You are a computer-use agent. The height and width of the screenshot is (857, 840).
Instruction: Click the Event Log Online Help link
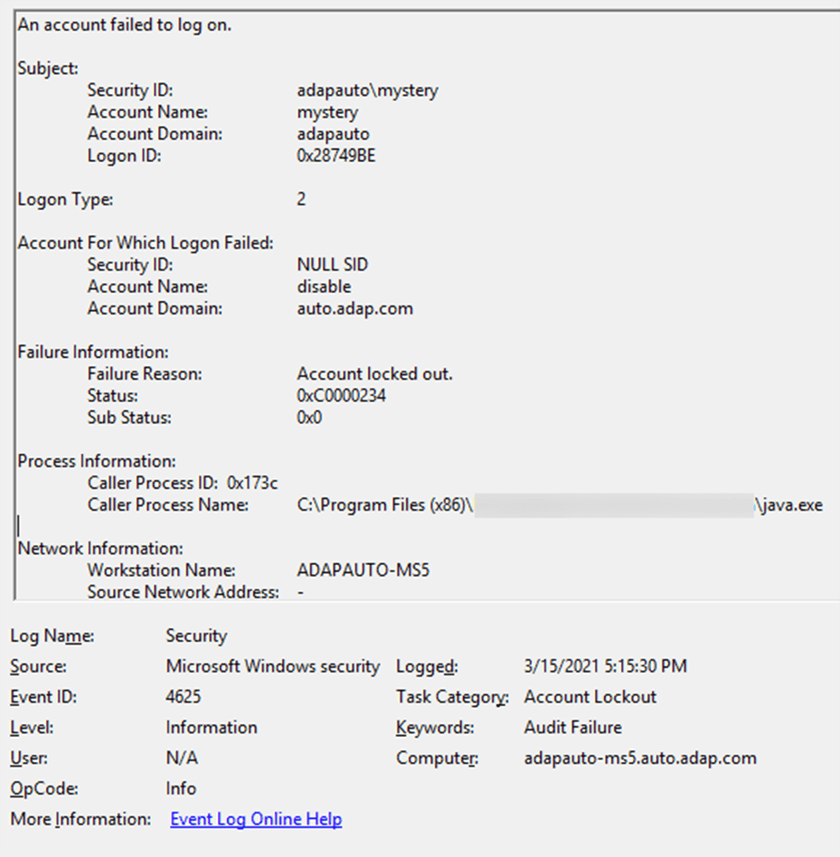coord(256,819)
